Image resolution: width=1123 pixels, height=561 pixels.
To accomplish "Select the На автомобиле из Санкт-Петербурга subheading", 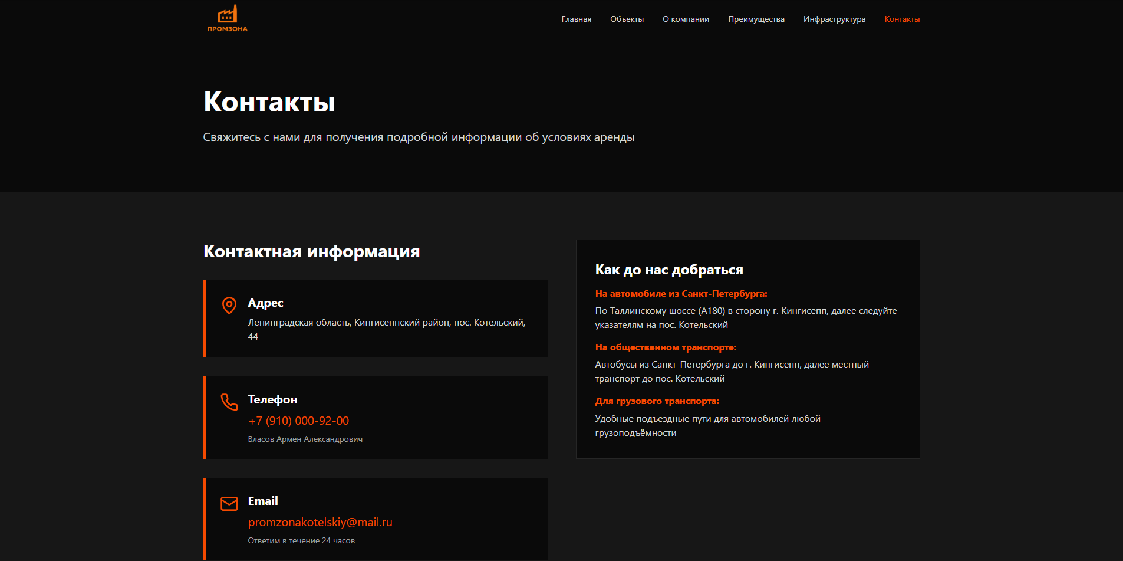I will 681,294.
